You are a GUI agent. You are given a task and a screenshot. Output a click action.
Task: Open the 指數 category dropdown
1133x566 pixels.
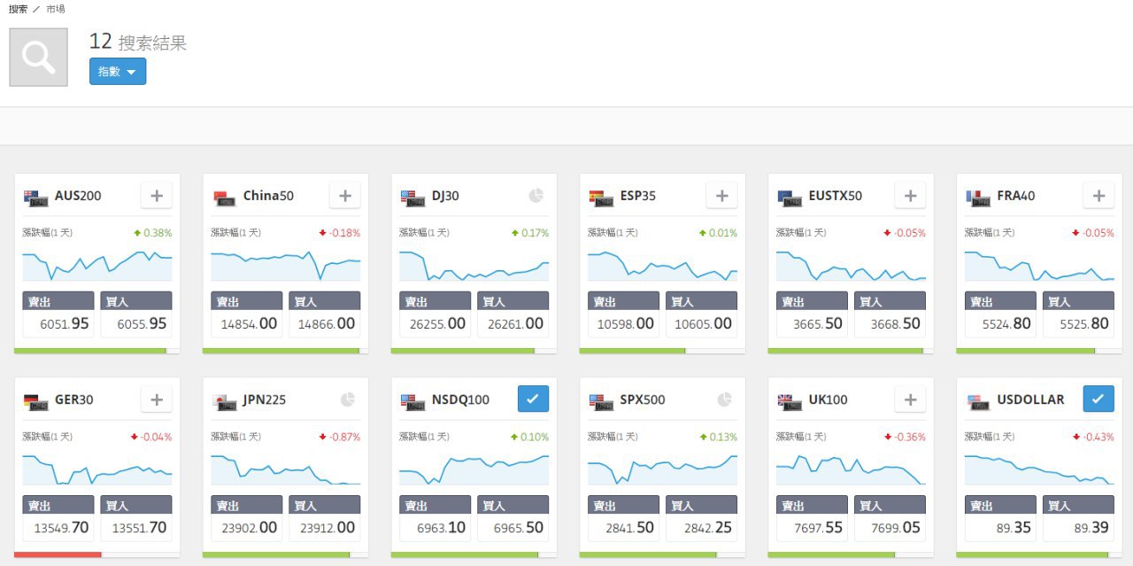click(x=118, y=72)
